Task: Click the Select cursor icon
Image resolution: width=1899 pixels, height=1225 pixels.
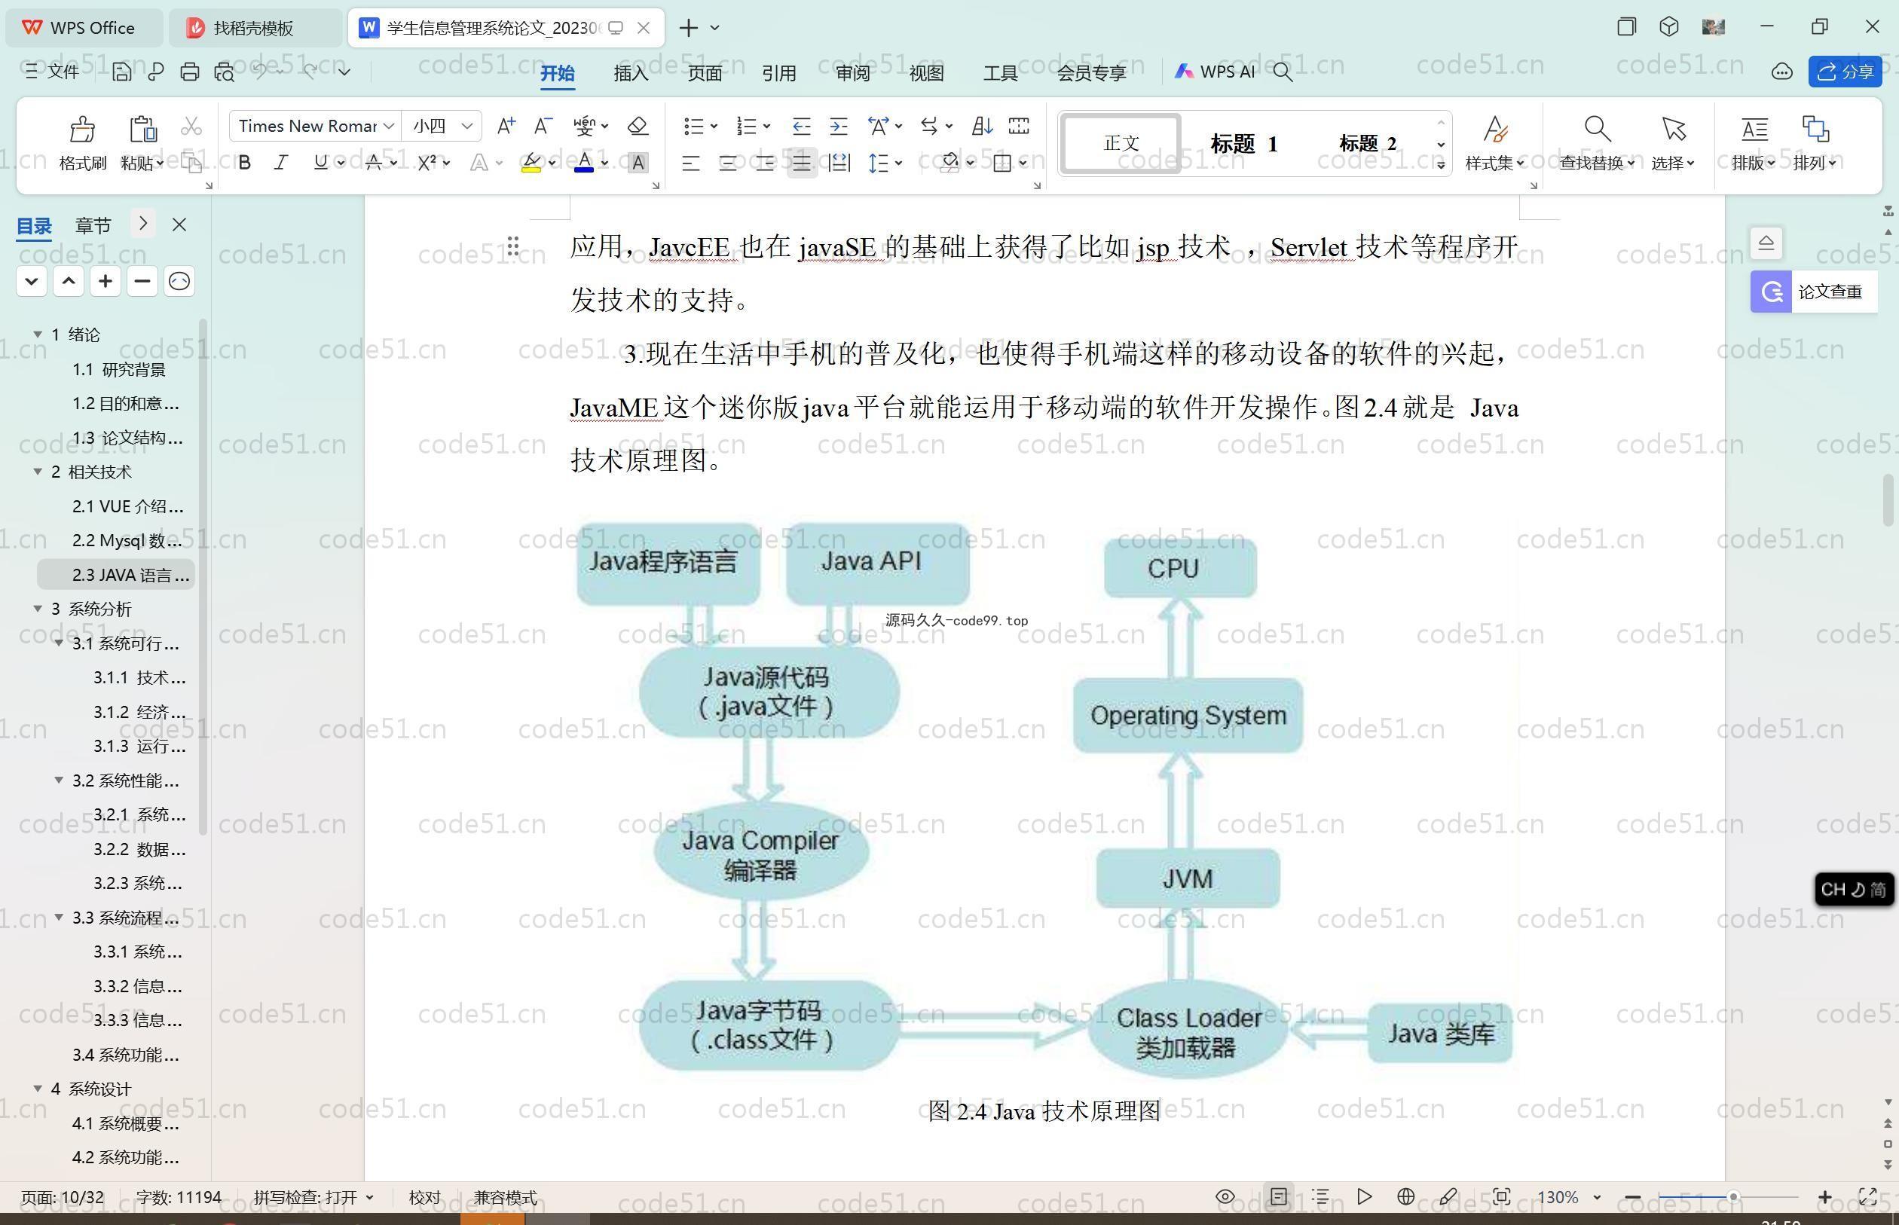Action: (1673, 129)
